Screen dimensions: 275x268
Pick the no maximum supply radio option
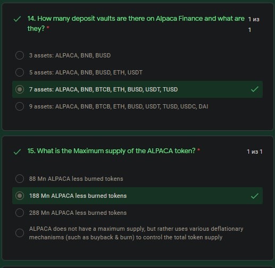(x=20, y=233)
